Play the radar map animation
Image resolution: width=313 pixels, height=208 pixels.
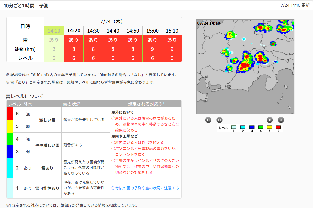pos(270,120)
